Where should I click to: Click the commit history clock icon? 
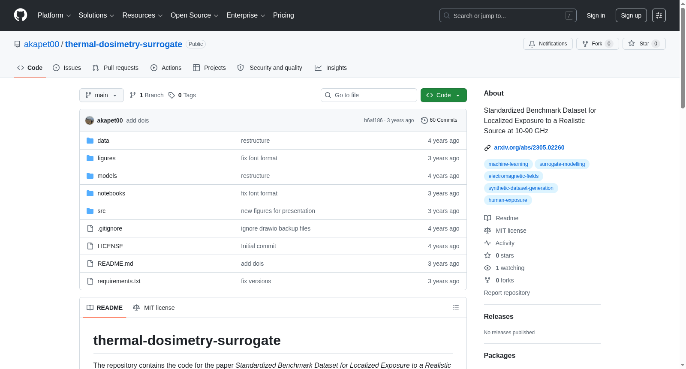pyautogui.click(x=424, y=120)
